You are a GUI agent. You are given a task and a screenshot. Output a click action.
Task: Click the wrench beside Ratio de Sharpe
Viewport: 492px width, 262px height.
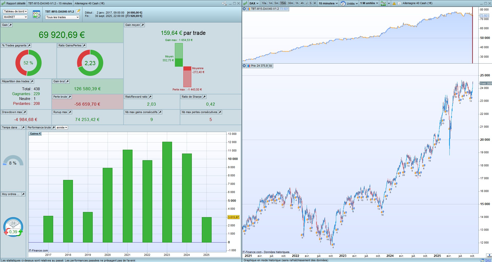[x=204, y=97]
